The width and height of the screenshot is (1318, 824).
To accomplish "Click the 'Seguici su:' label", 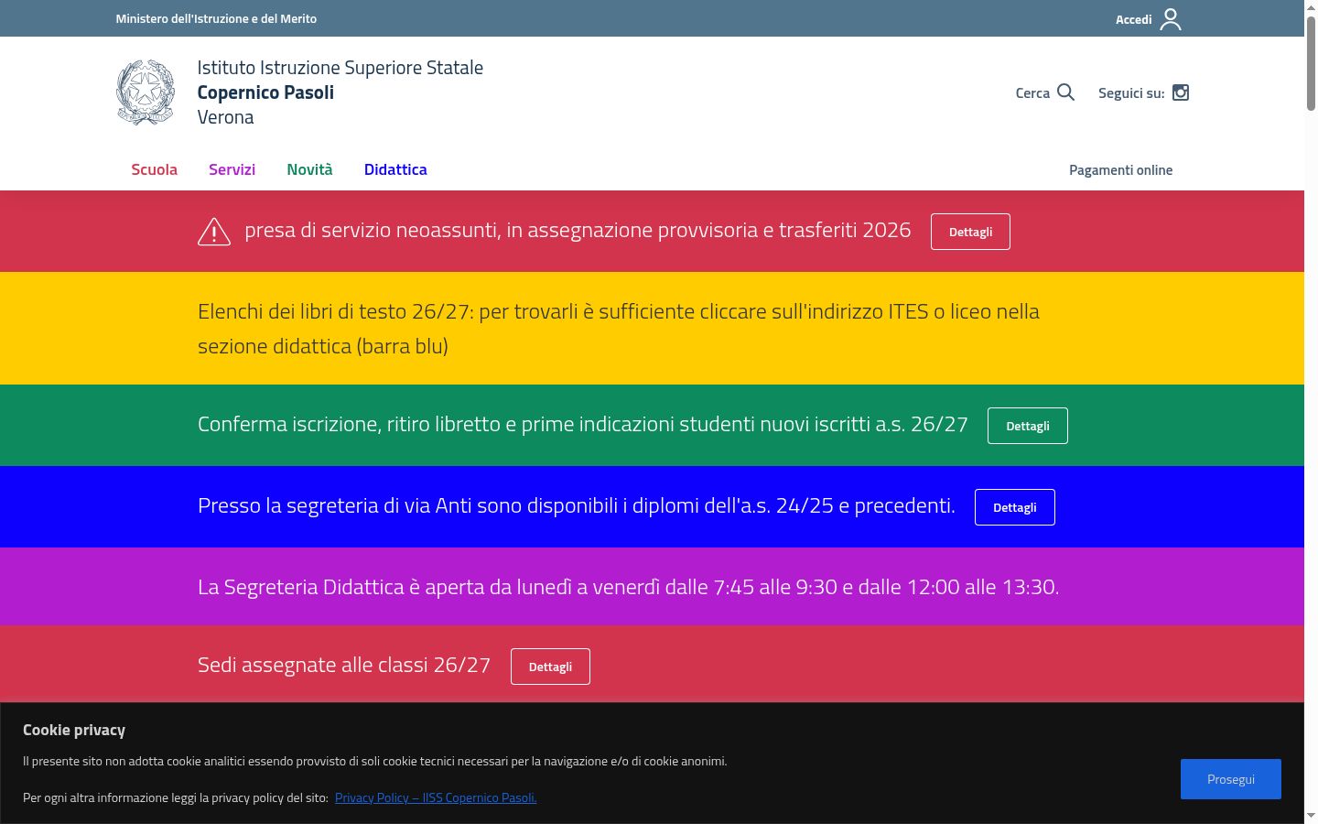I will point(1131,93).
